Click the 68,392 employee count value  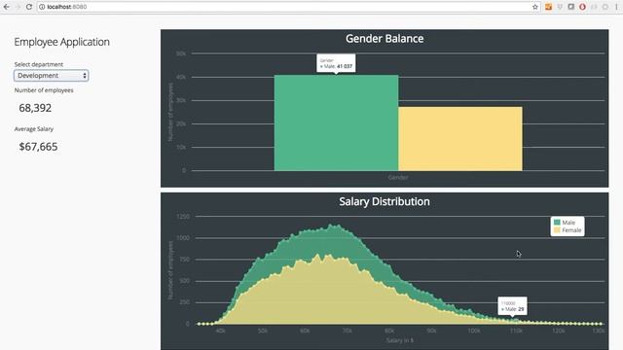35,108
